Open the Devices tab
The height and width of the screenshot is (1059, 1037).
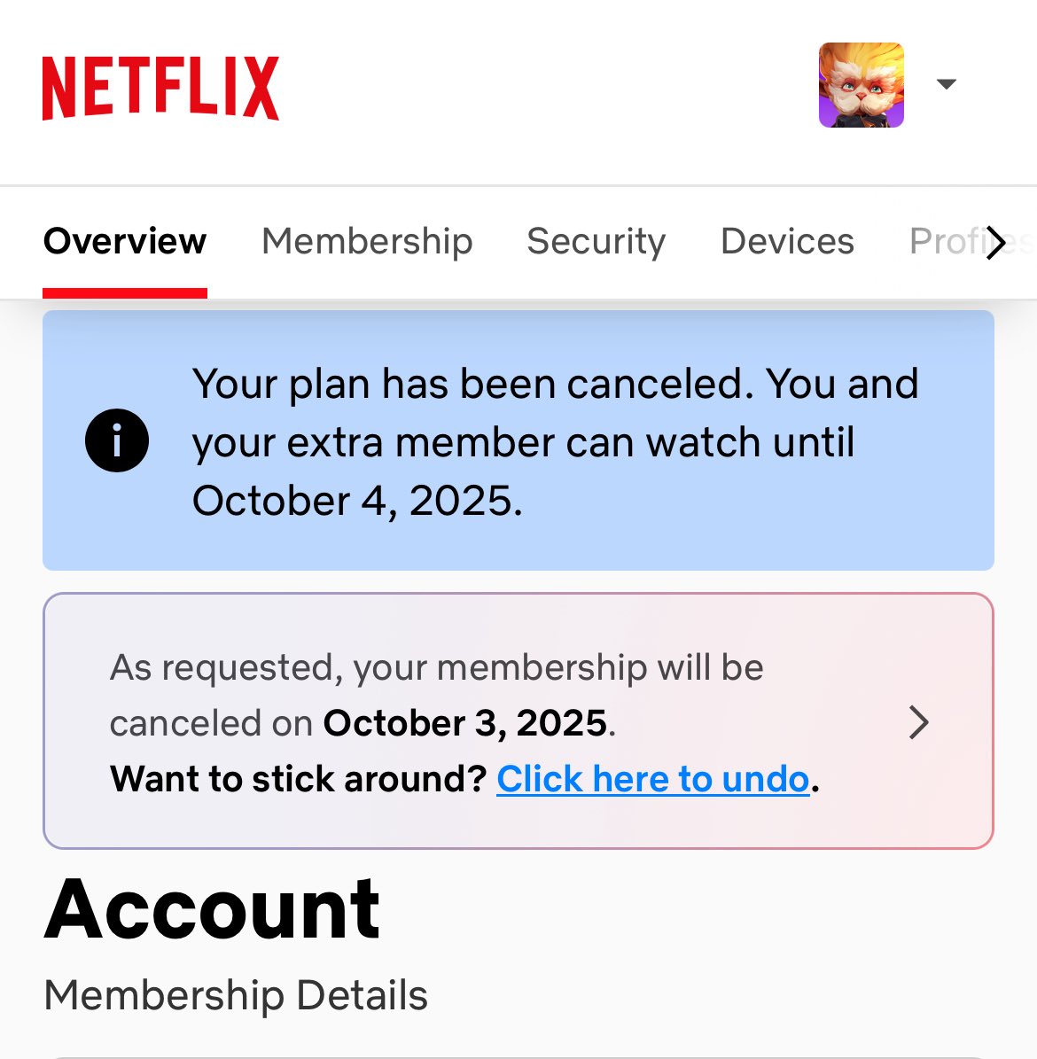(787, 241)
